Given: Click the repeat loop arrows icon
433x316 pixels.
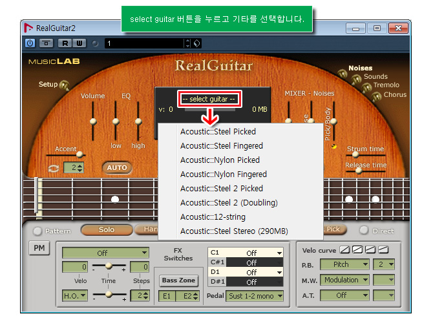Looking at the screenshot, I should (x=53, y=168).
